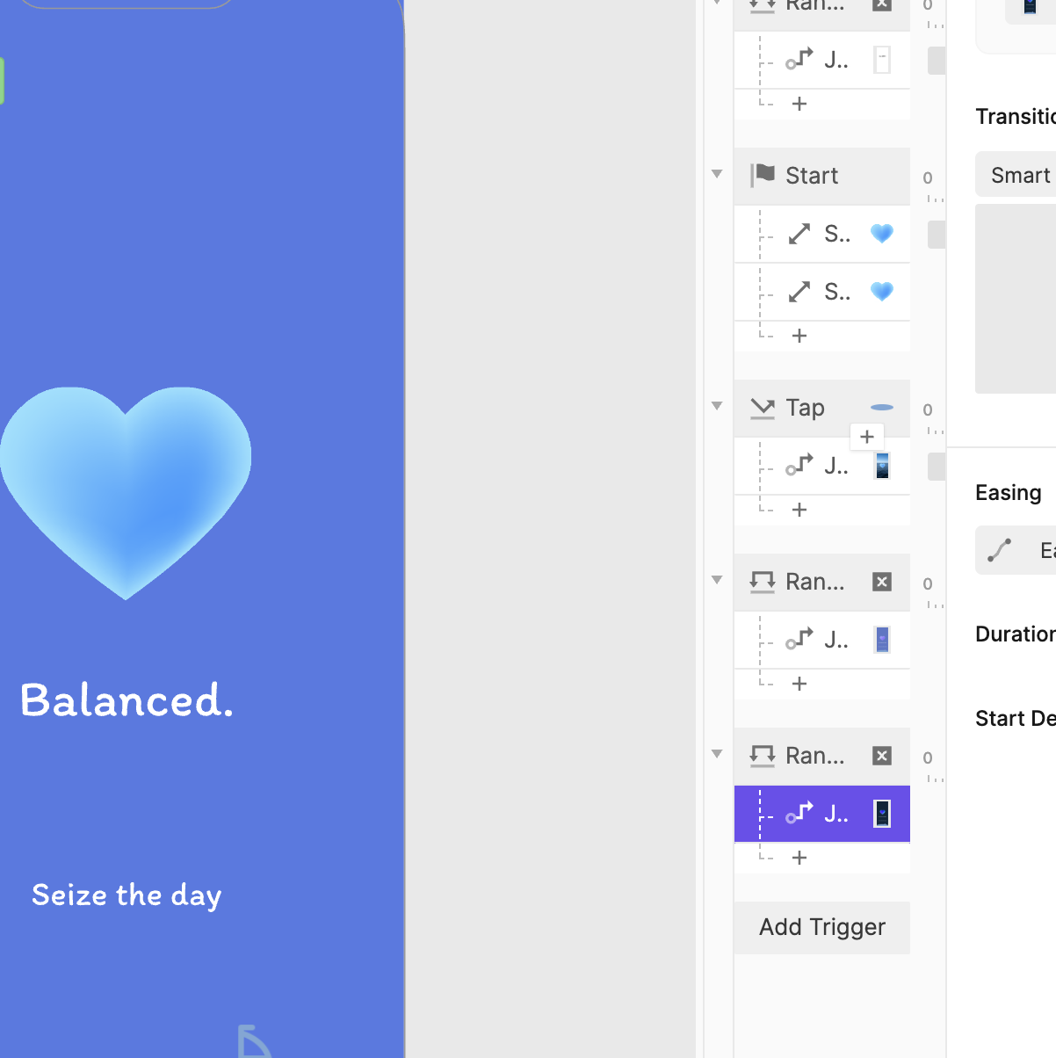Click the plus button floating near the Tap trigger

[x=866, y=437]
